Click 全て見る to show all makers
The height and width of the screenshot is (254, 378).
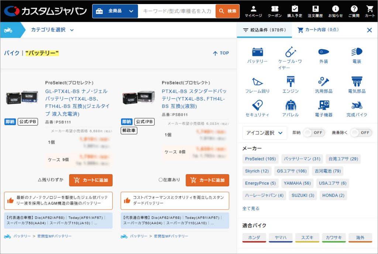251,208
